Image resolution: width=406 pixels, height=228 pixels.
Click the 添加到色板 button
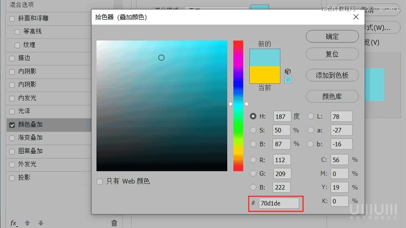coord(332,76)
